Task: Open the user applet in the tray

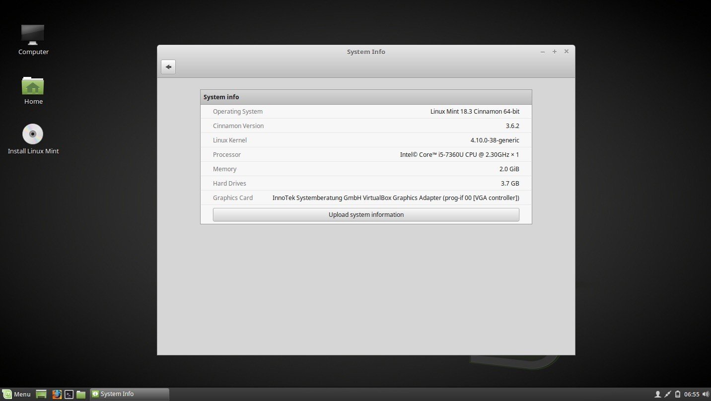Action: point(658,395)
